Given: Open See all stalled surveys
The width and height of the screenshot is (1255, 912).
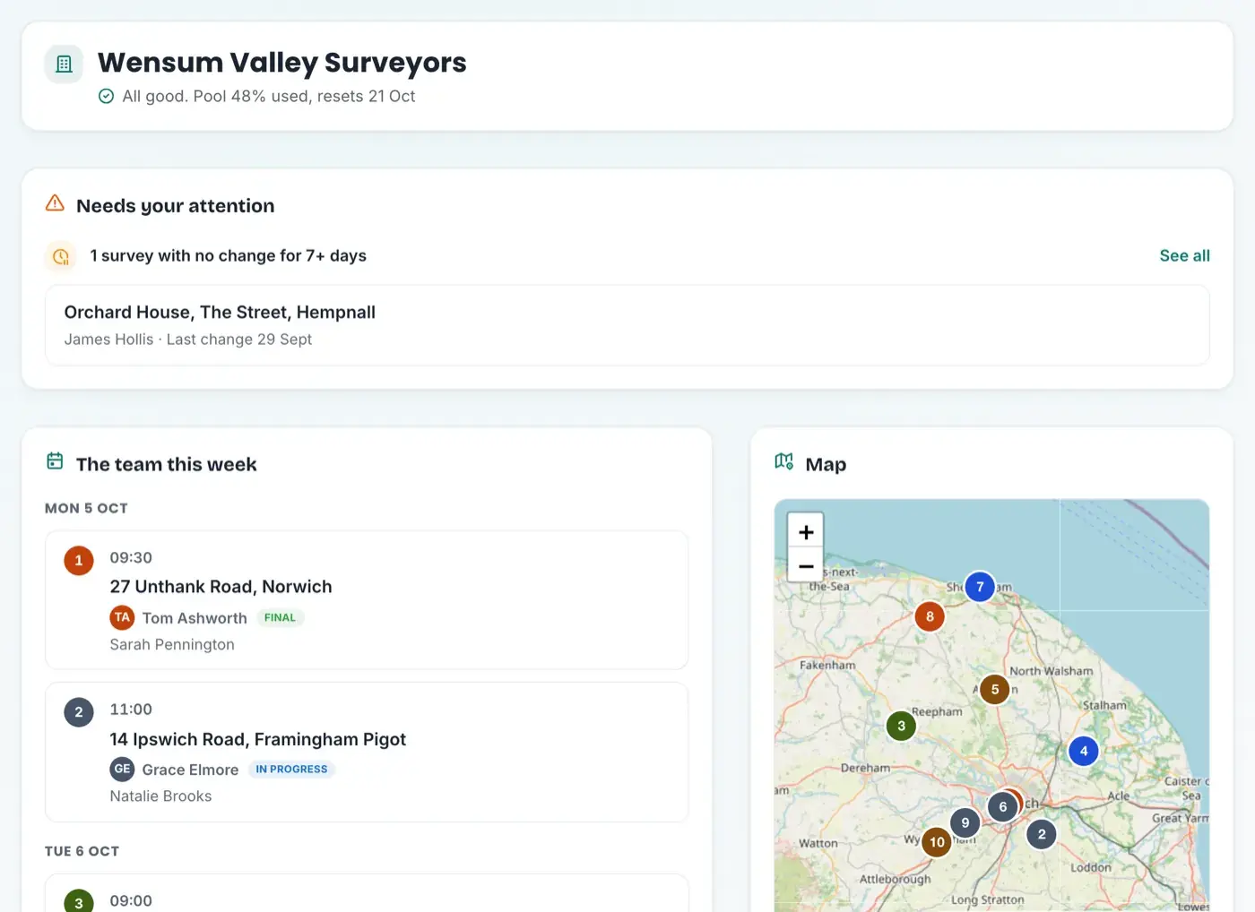Looking at the screenshot, I should coord(1184,255).
